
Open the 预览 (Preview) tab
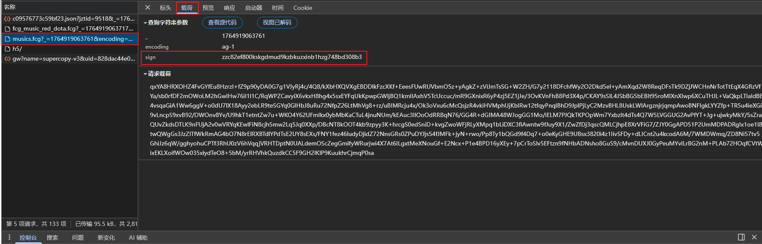point(208,8)
